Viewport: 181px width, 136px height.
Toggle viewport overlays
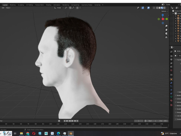pyautogui.click(x=149, y=8)
